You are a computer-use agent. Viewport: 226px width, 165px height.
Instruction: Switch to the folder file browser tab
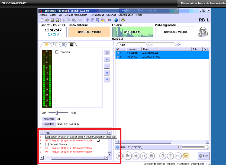click(47, 45)
